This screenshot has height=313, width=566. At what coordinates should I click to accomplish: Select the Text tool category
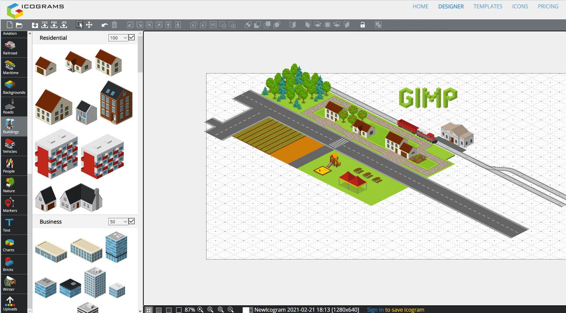(14, 225)
